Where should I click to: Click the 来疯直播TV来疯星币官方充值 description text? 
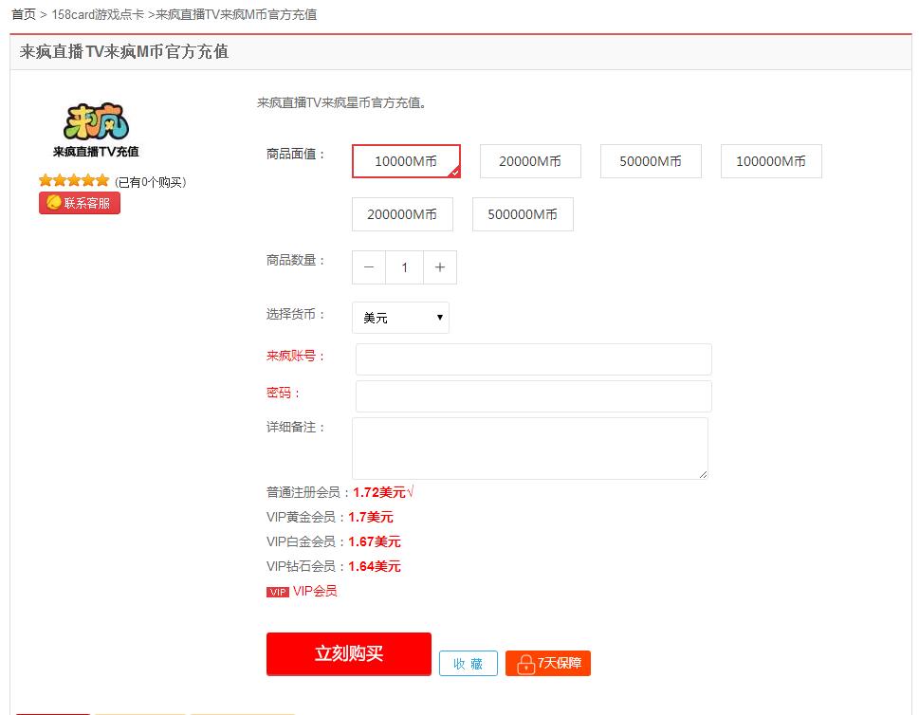(341, 103)
